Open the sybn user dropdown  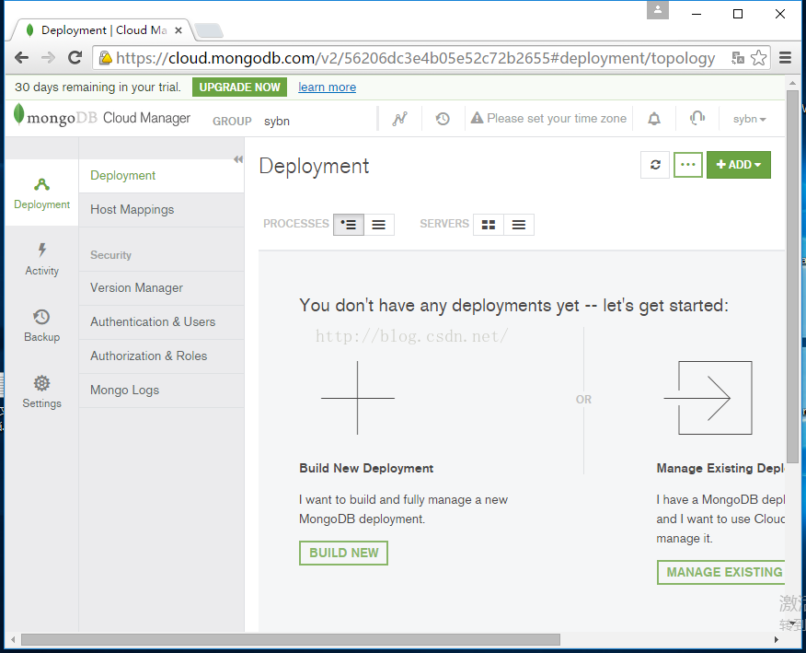point(749,119)
